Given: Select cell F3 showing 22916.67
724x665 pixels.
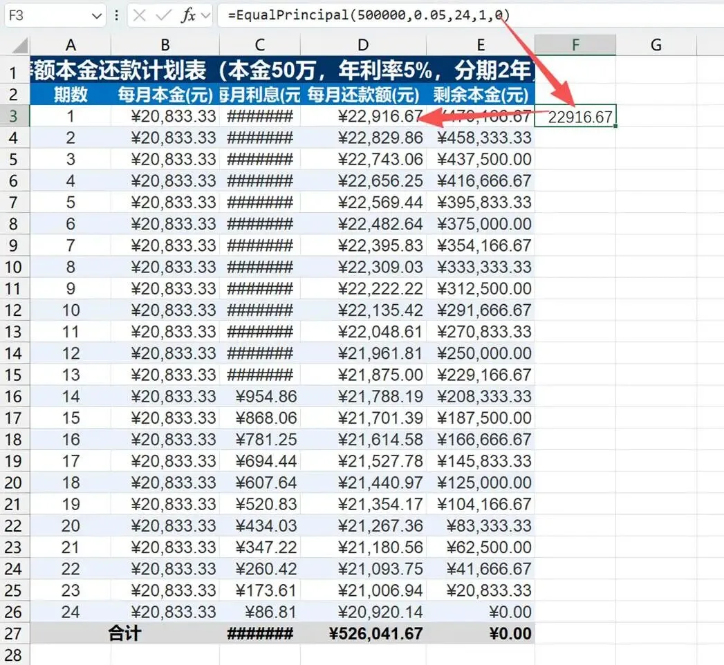Looking at the screenshot, I should click(x=575, y=116).
